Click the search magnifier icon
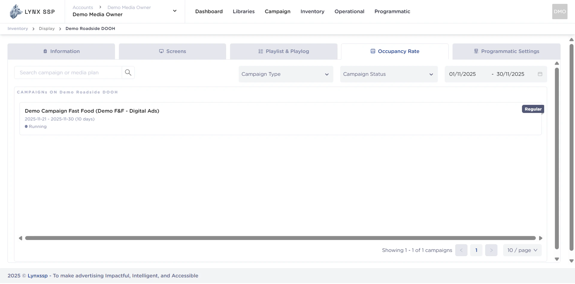The image size is (575, 284). pos(128,72)
